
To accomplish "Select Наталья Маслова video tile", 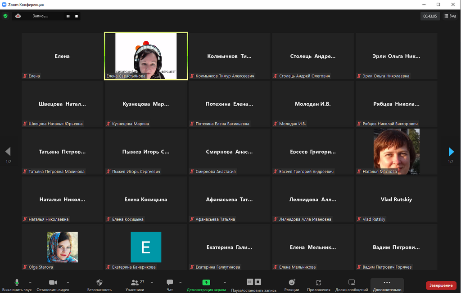I will pyautogui.click(x=396, y=151).
